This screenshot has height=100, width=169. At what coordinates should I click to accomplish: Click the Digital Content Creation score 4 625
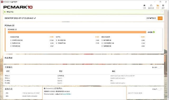143,37
